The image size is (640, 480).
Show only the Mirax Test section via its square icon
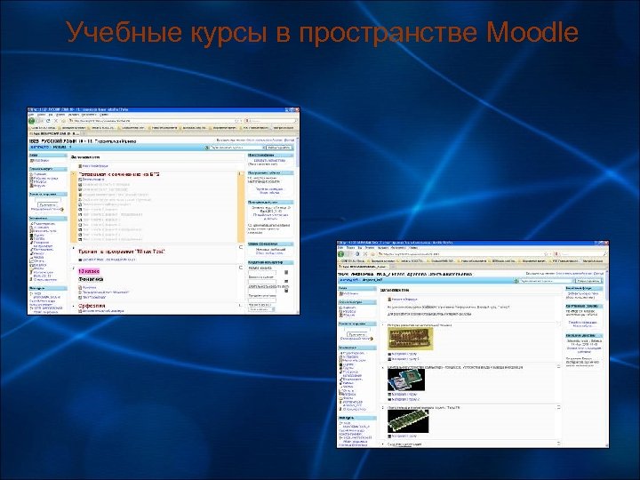pyautogui.click(x=241, y=247)
